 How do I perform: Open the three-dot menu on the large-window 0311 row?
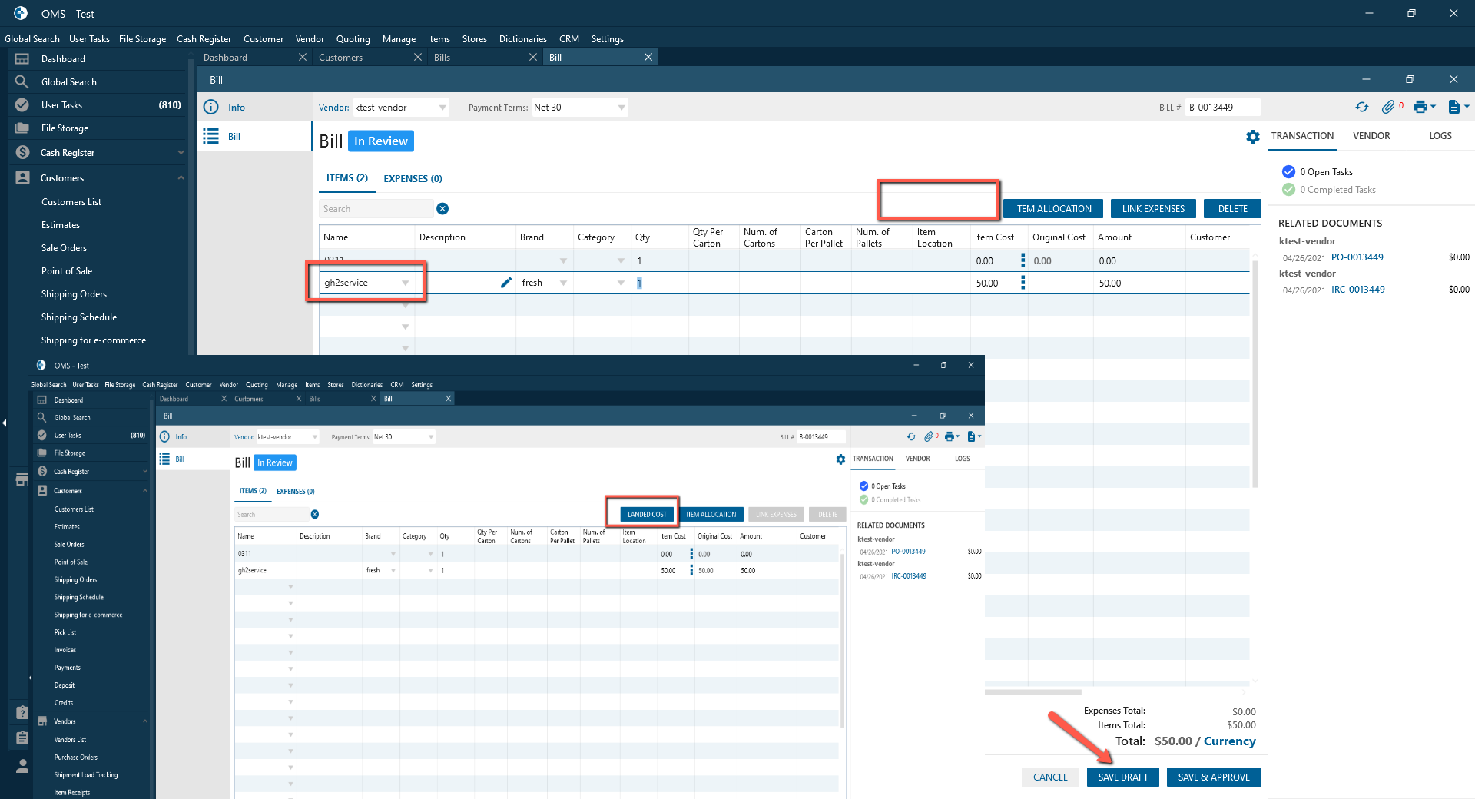pos(1023,260)
